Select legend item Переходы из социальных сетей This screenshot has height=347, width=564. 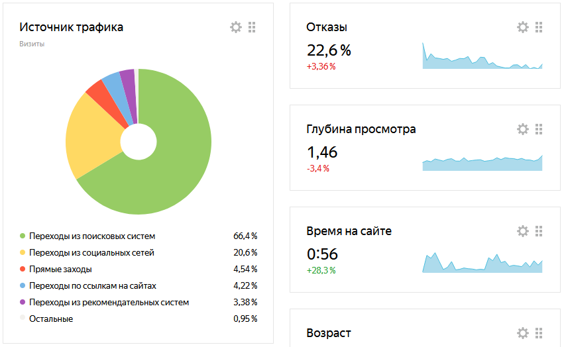coord(91,253)
